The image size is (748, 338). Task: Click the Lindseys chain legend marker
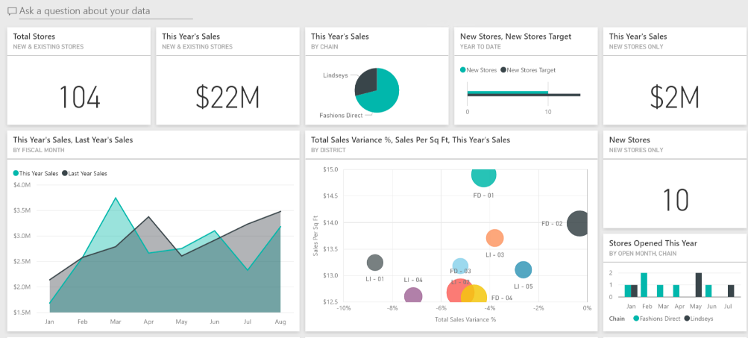click(687, 319)
